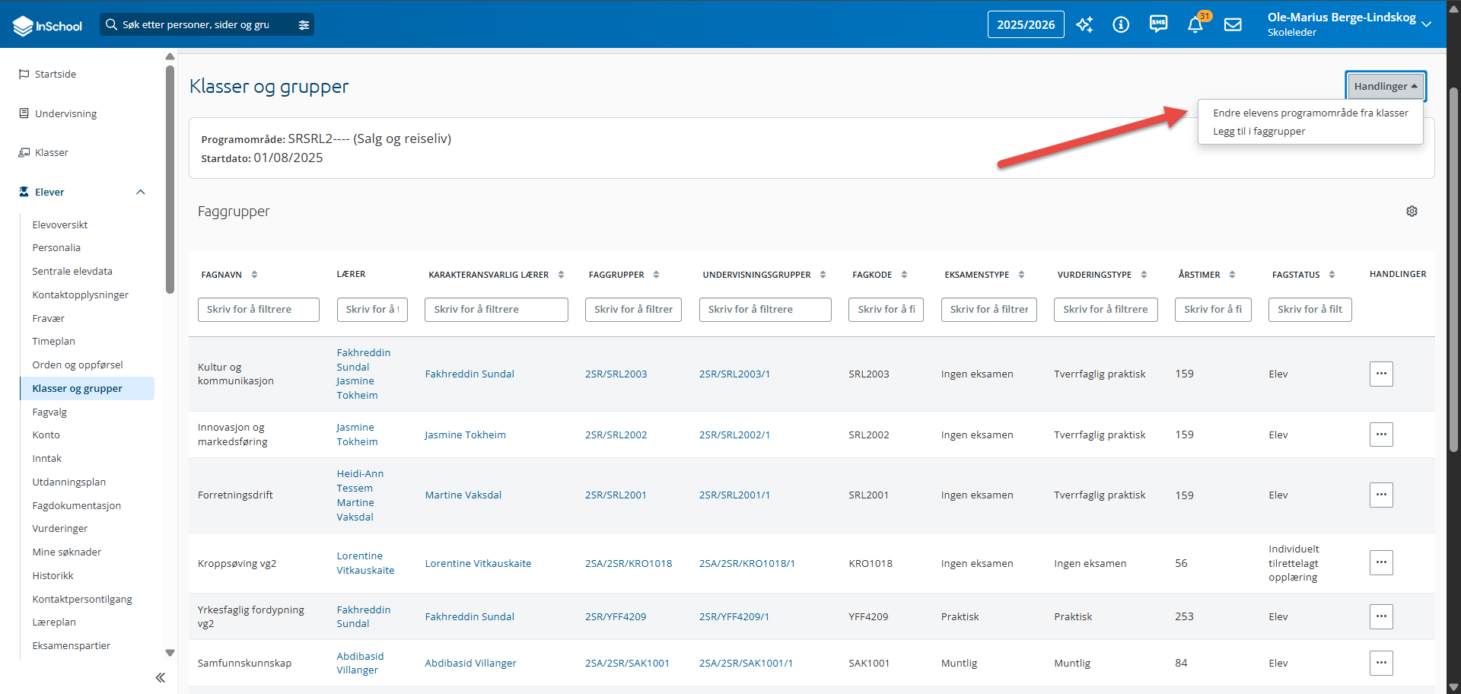Click the InSchool logo
1461x694 pixels.
[47, 25]
